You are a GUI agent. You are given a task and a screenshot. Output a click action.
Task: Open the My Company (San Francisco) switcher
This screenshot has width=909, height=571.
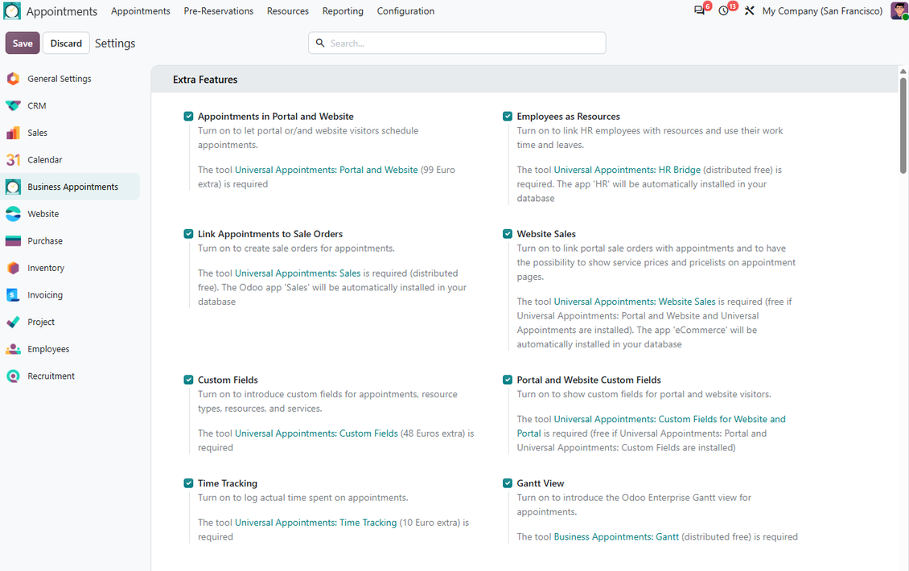click(822, 11)
